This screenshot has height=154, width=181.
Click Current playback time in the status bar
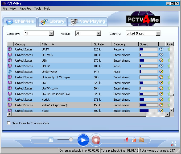pyautogui.click(x=79, y=151)
